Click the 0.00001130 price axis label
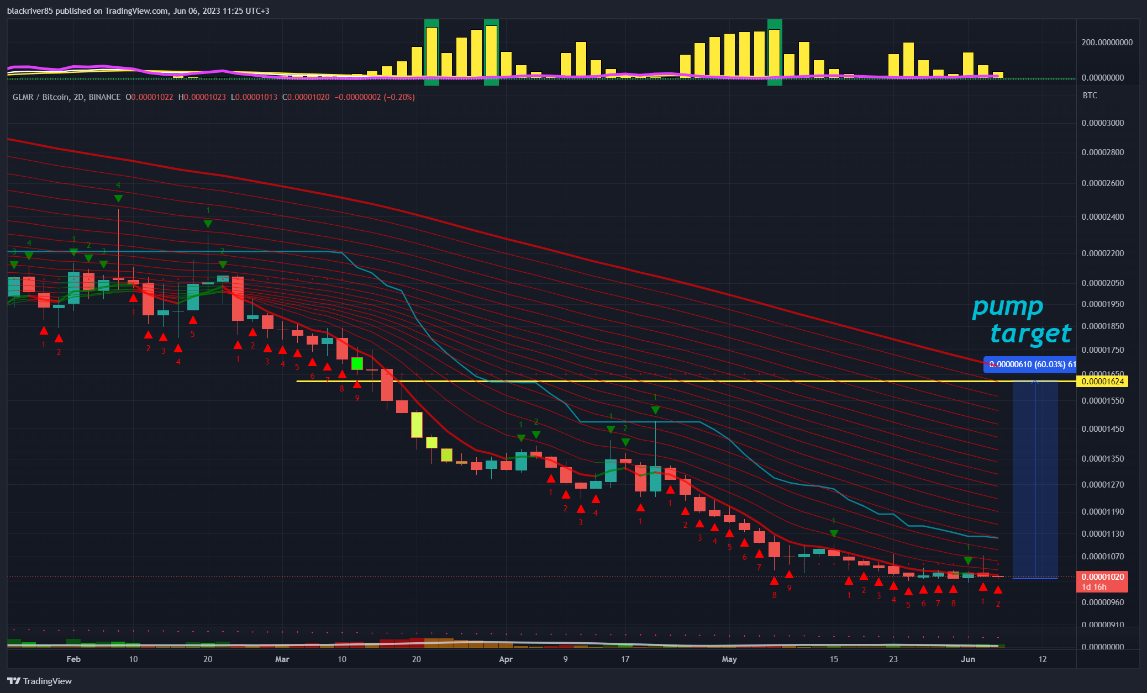Screen dimensions: 1147x693 coord(1102,534)
